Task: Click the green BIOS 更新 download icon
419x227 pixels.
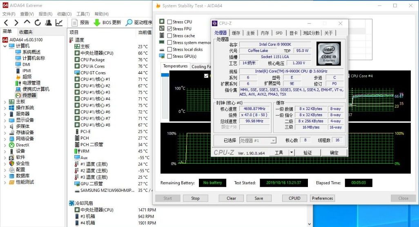Action: point(97,23)
